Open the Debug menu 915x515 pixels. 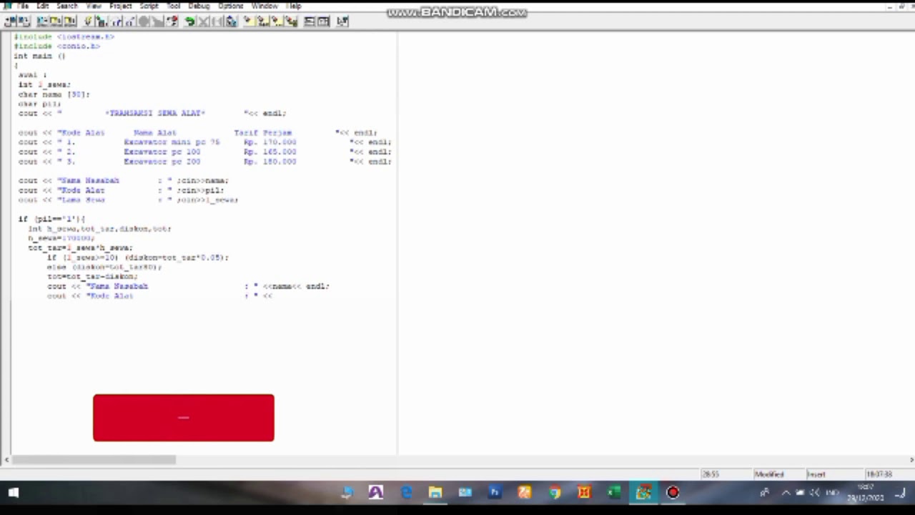click(199, 6)
